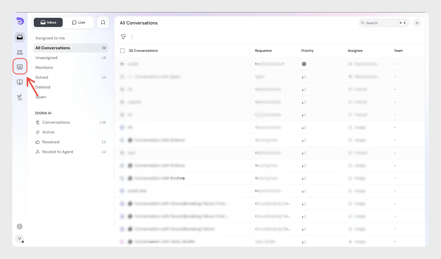Screen dimensions: 441x259
Task: Switch to the Live tab
Action: (79, 23)
